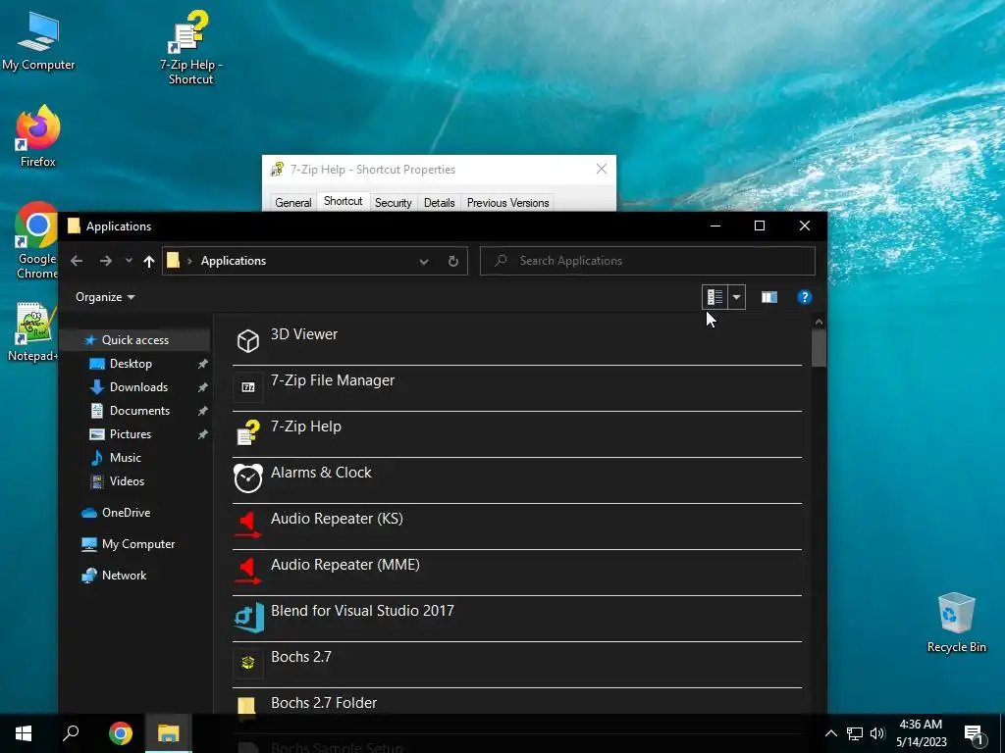Image resolution: width=1005 pixels, height=753 pixels.
Task: Open the notification center
Action: point(975,734)
